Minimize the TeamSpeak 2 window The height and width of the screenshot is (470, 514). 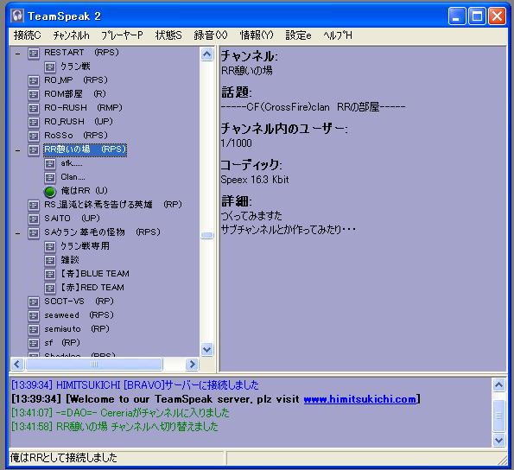[457, 16]
